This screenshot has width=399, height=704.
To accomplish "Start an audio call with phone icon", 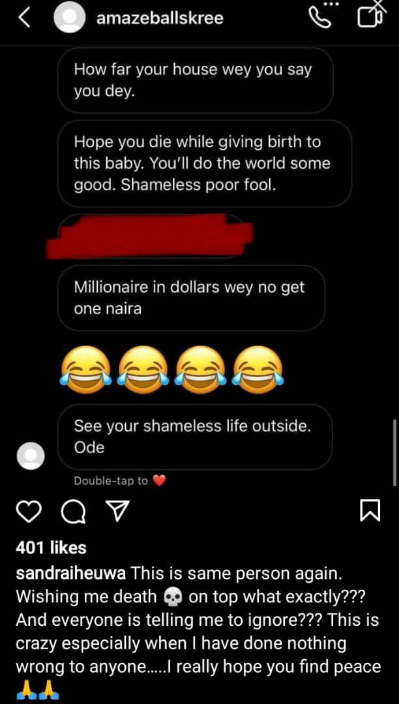I will 320,18.
